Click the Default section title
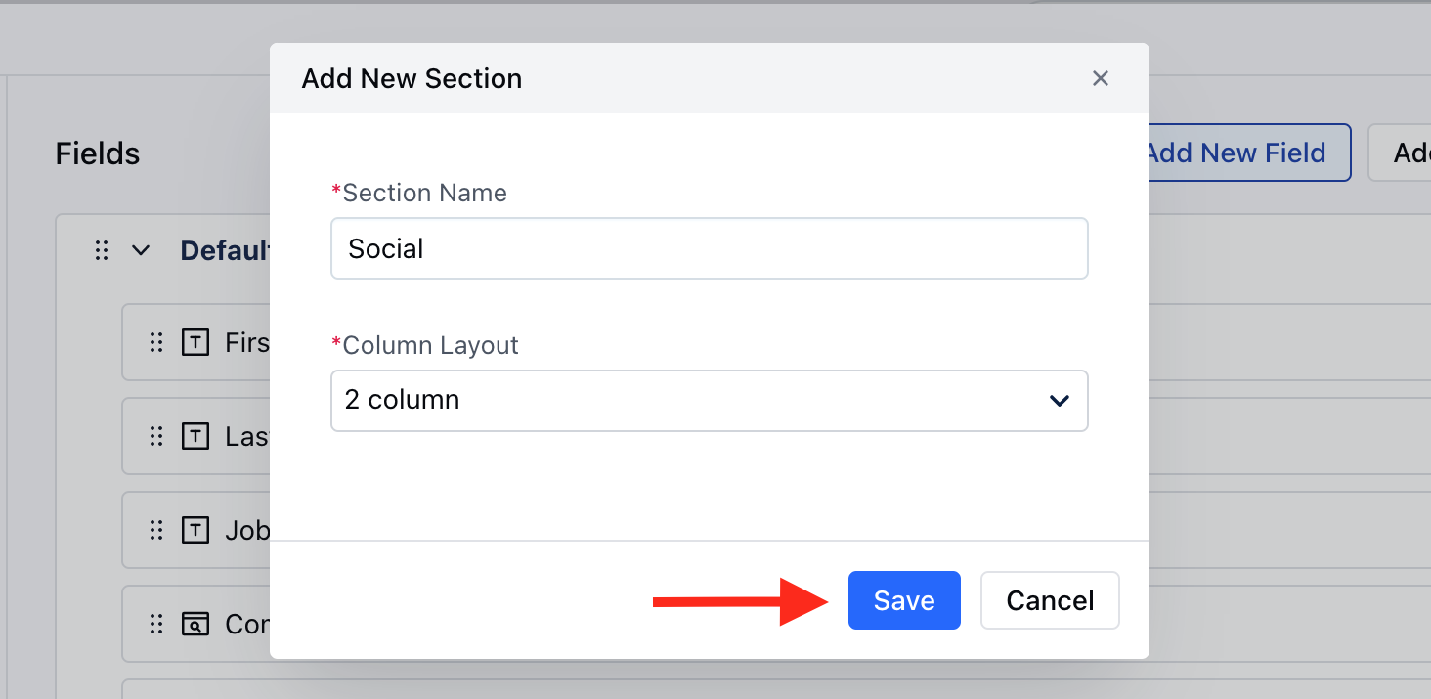The width and height of the screenshot is (1431, 699). click(x=225, y=250)
